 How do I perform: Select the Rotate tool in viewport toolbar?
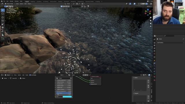(x=3, y=21)
